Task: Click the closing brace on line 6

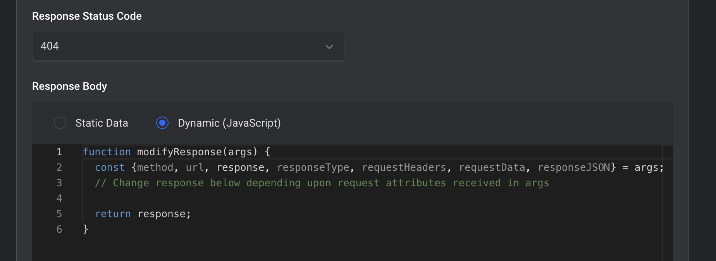Action: tap(86, 229)
